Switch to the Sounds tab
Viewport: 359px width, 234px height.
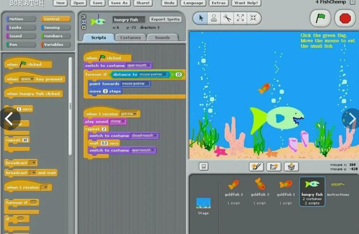pos(162,37)
